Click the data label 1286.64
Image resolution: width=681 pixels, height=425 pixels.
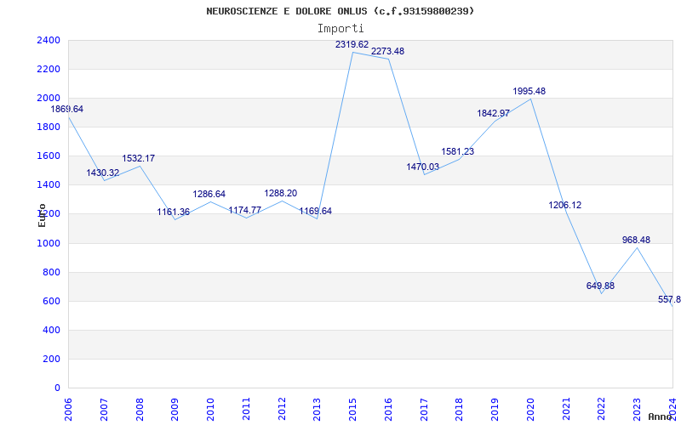(209, 194)
